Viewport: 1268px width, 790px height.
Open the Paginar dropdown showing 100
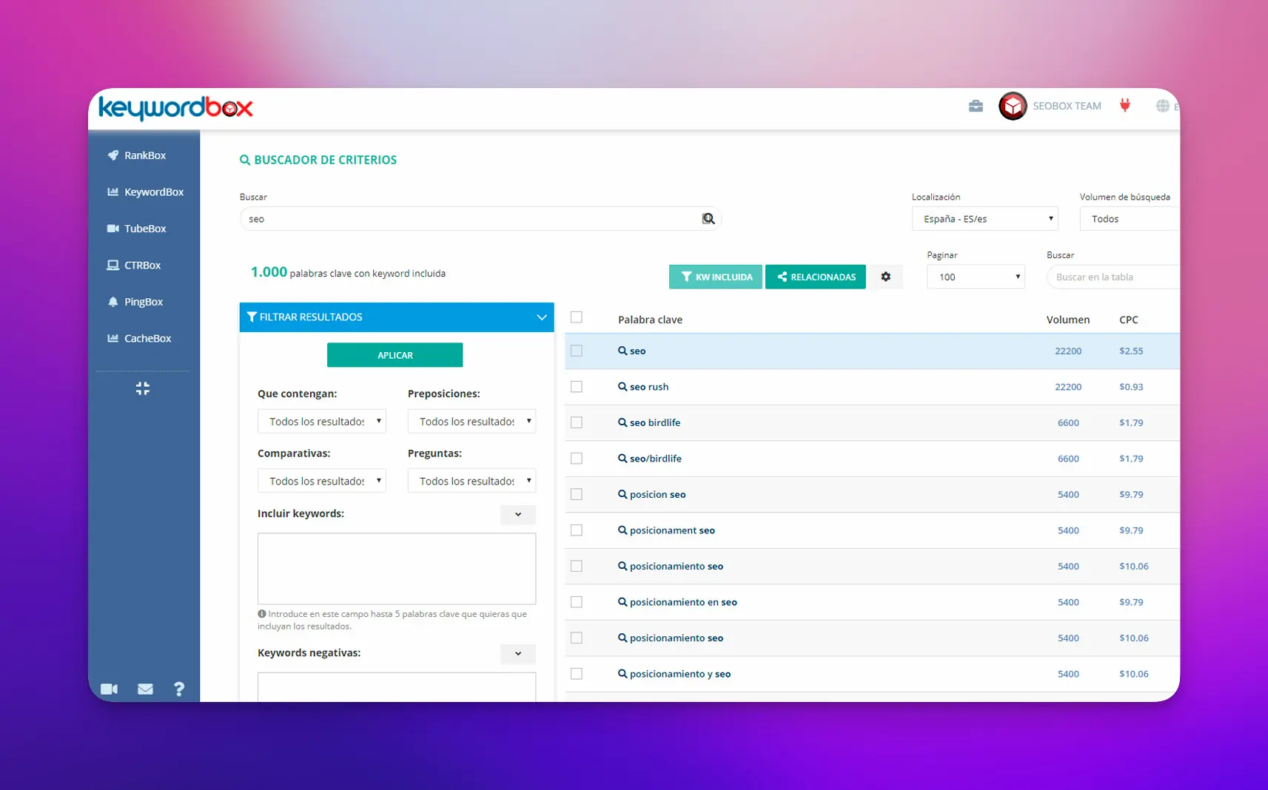point(976,277)
